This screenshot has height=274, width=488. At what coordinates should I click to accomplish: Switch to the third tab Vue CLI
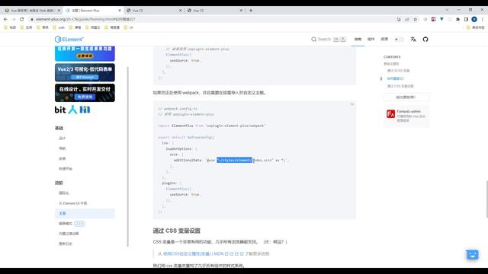coord(154,10)
